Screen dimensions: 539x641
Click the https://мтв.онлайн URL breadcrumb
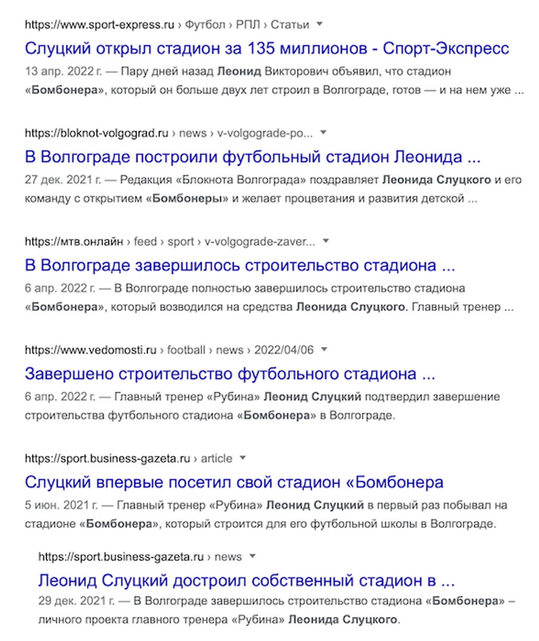(x=74, y=242)
